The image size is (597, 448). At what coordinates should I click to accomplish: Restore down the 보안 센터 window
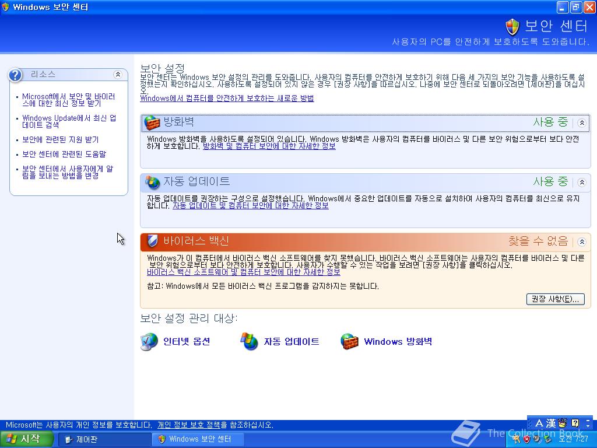tap(575, 7)
